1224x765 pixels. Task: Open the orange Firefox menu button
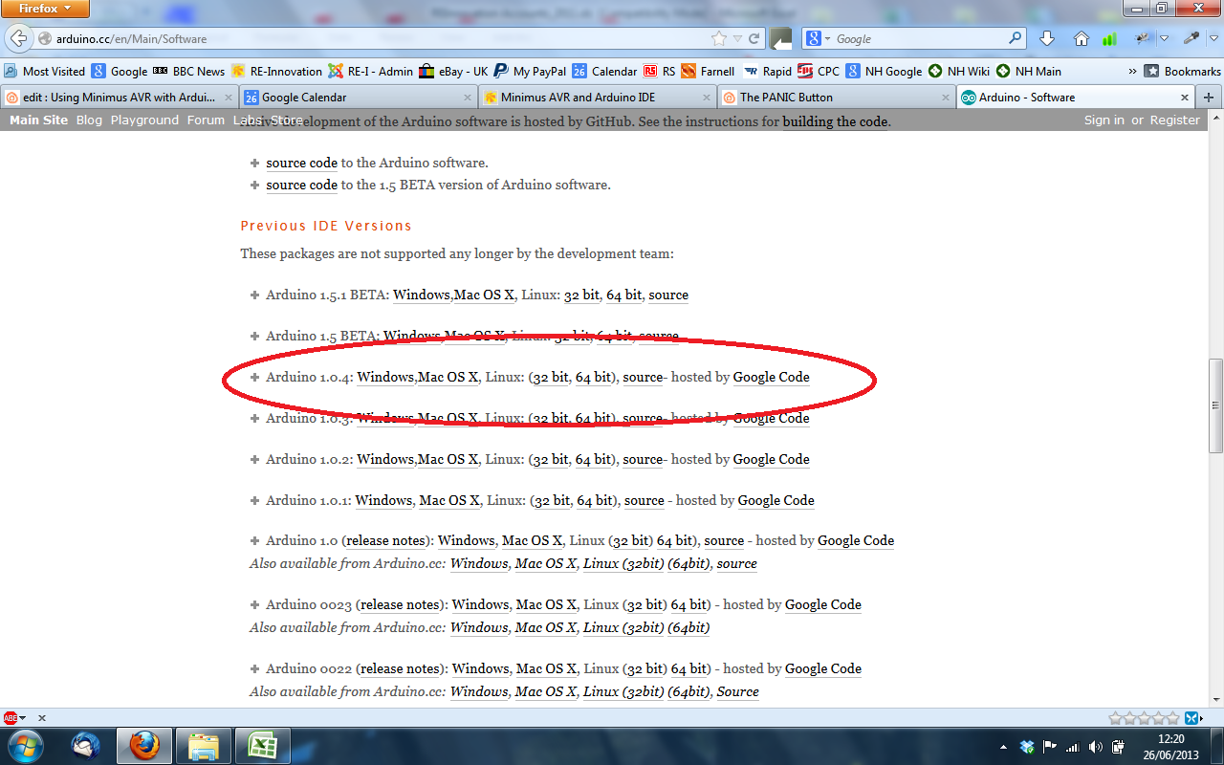(46, 9)
